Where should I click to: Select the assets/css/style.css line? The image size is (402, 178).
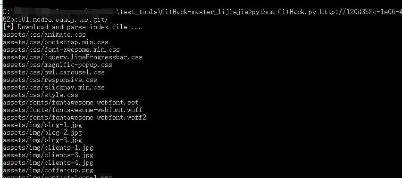point(41,95)
